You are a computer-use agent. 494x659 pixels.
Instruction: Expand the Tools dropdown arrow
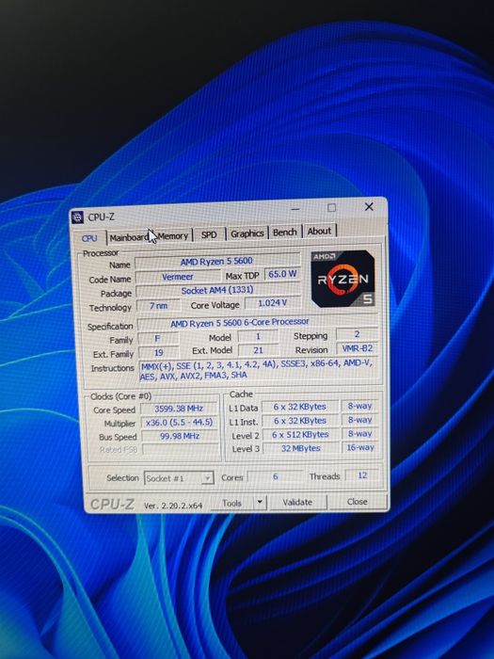point(260,502)
